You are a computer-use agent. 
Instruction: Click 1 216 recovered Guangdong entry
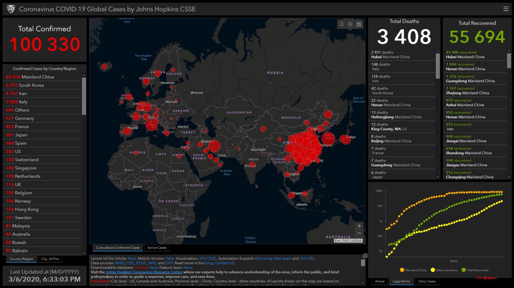(x=475, y=79)
